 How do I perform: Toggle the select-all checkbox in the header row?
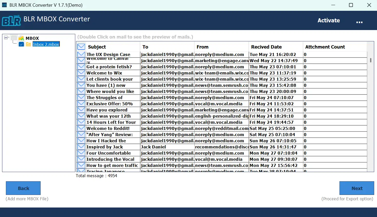coord(81,46)
